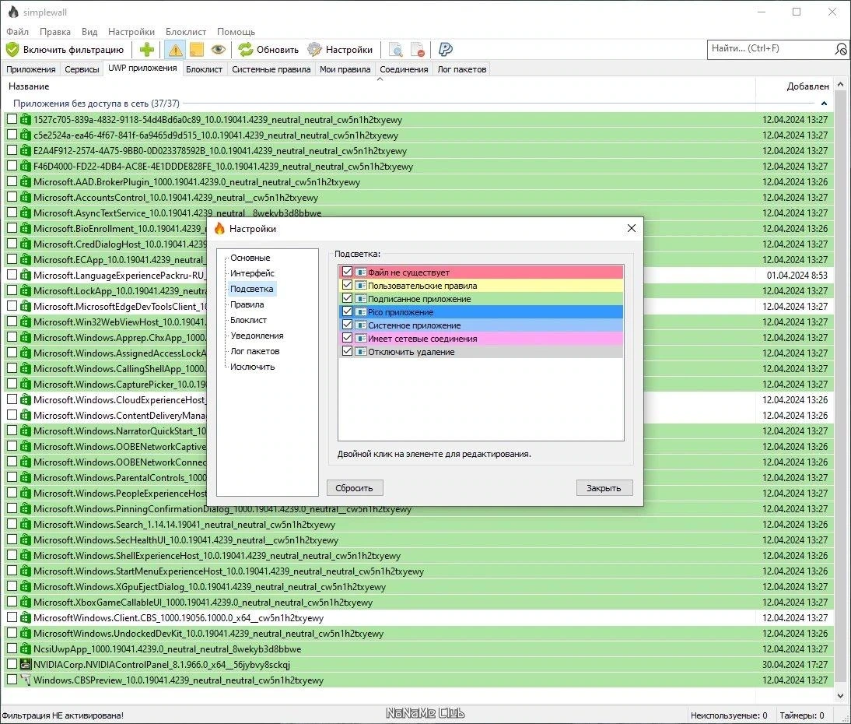851x724 pixels.
Task: Check the NVIDIACorp.NVIDIAControlPanel checkbox
Action: 12,664
